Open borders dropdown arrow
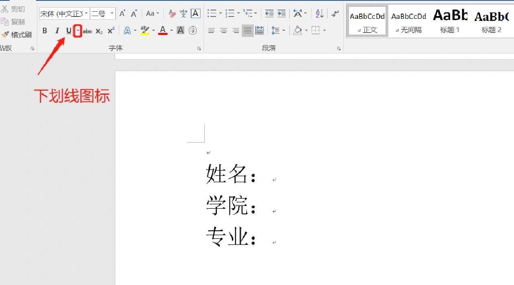Viewport: 514px width, 285px height. pos(324,31)
